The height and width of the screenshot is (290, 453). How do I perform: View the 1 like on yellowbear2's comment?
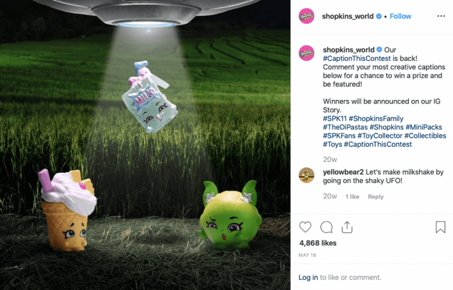(352, 197)
